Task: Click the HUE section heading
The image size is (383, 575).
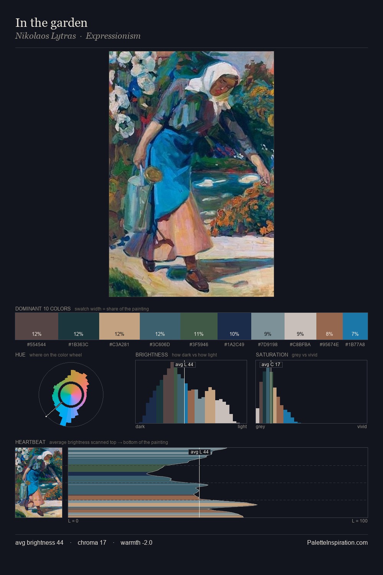Action: point(20,355)
